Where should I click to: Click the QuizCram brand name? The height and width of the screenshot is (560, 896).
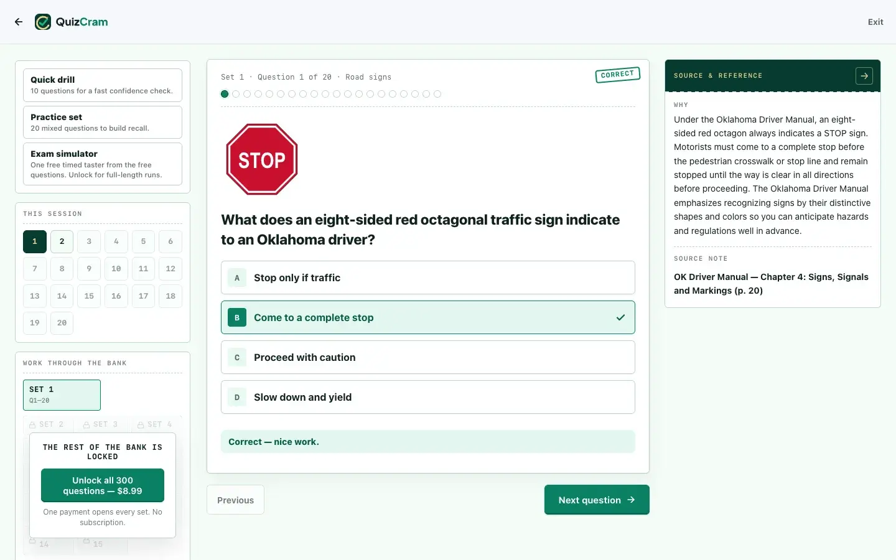[82, 22]
